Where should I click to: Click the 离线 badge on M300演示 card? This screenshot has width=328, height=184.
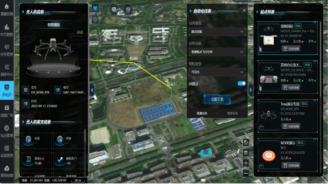(300, 143)
